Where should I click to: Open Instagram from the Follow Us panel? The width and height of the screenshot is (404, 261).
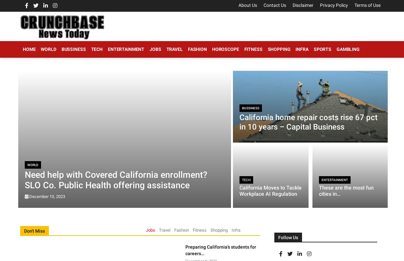coord(309,254)
